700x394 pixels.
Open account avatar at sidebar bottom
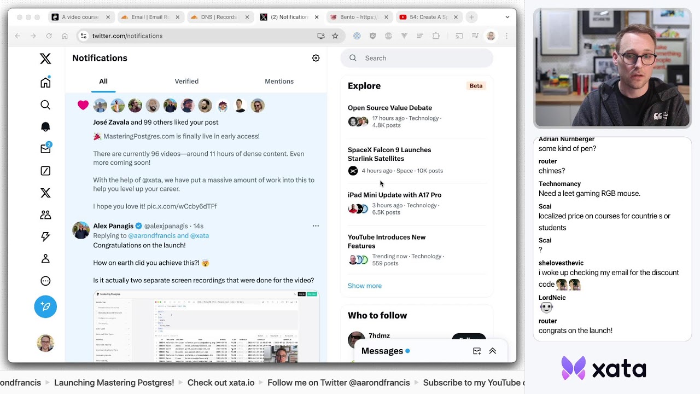tap(45, 343)
